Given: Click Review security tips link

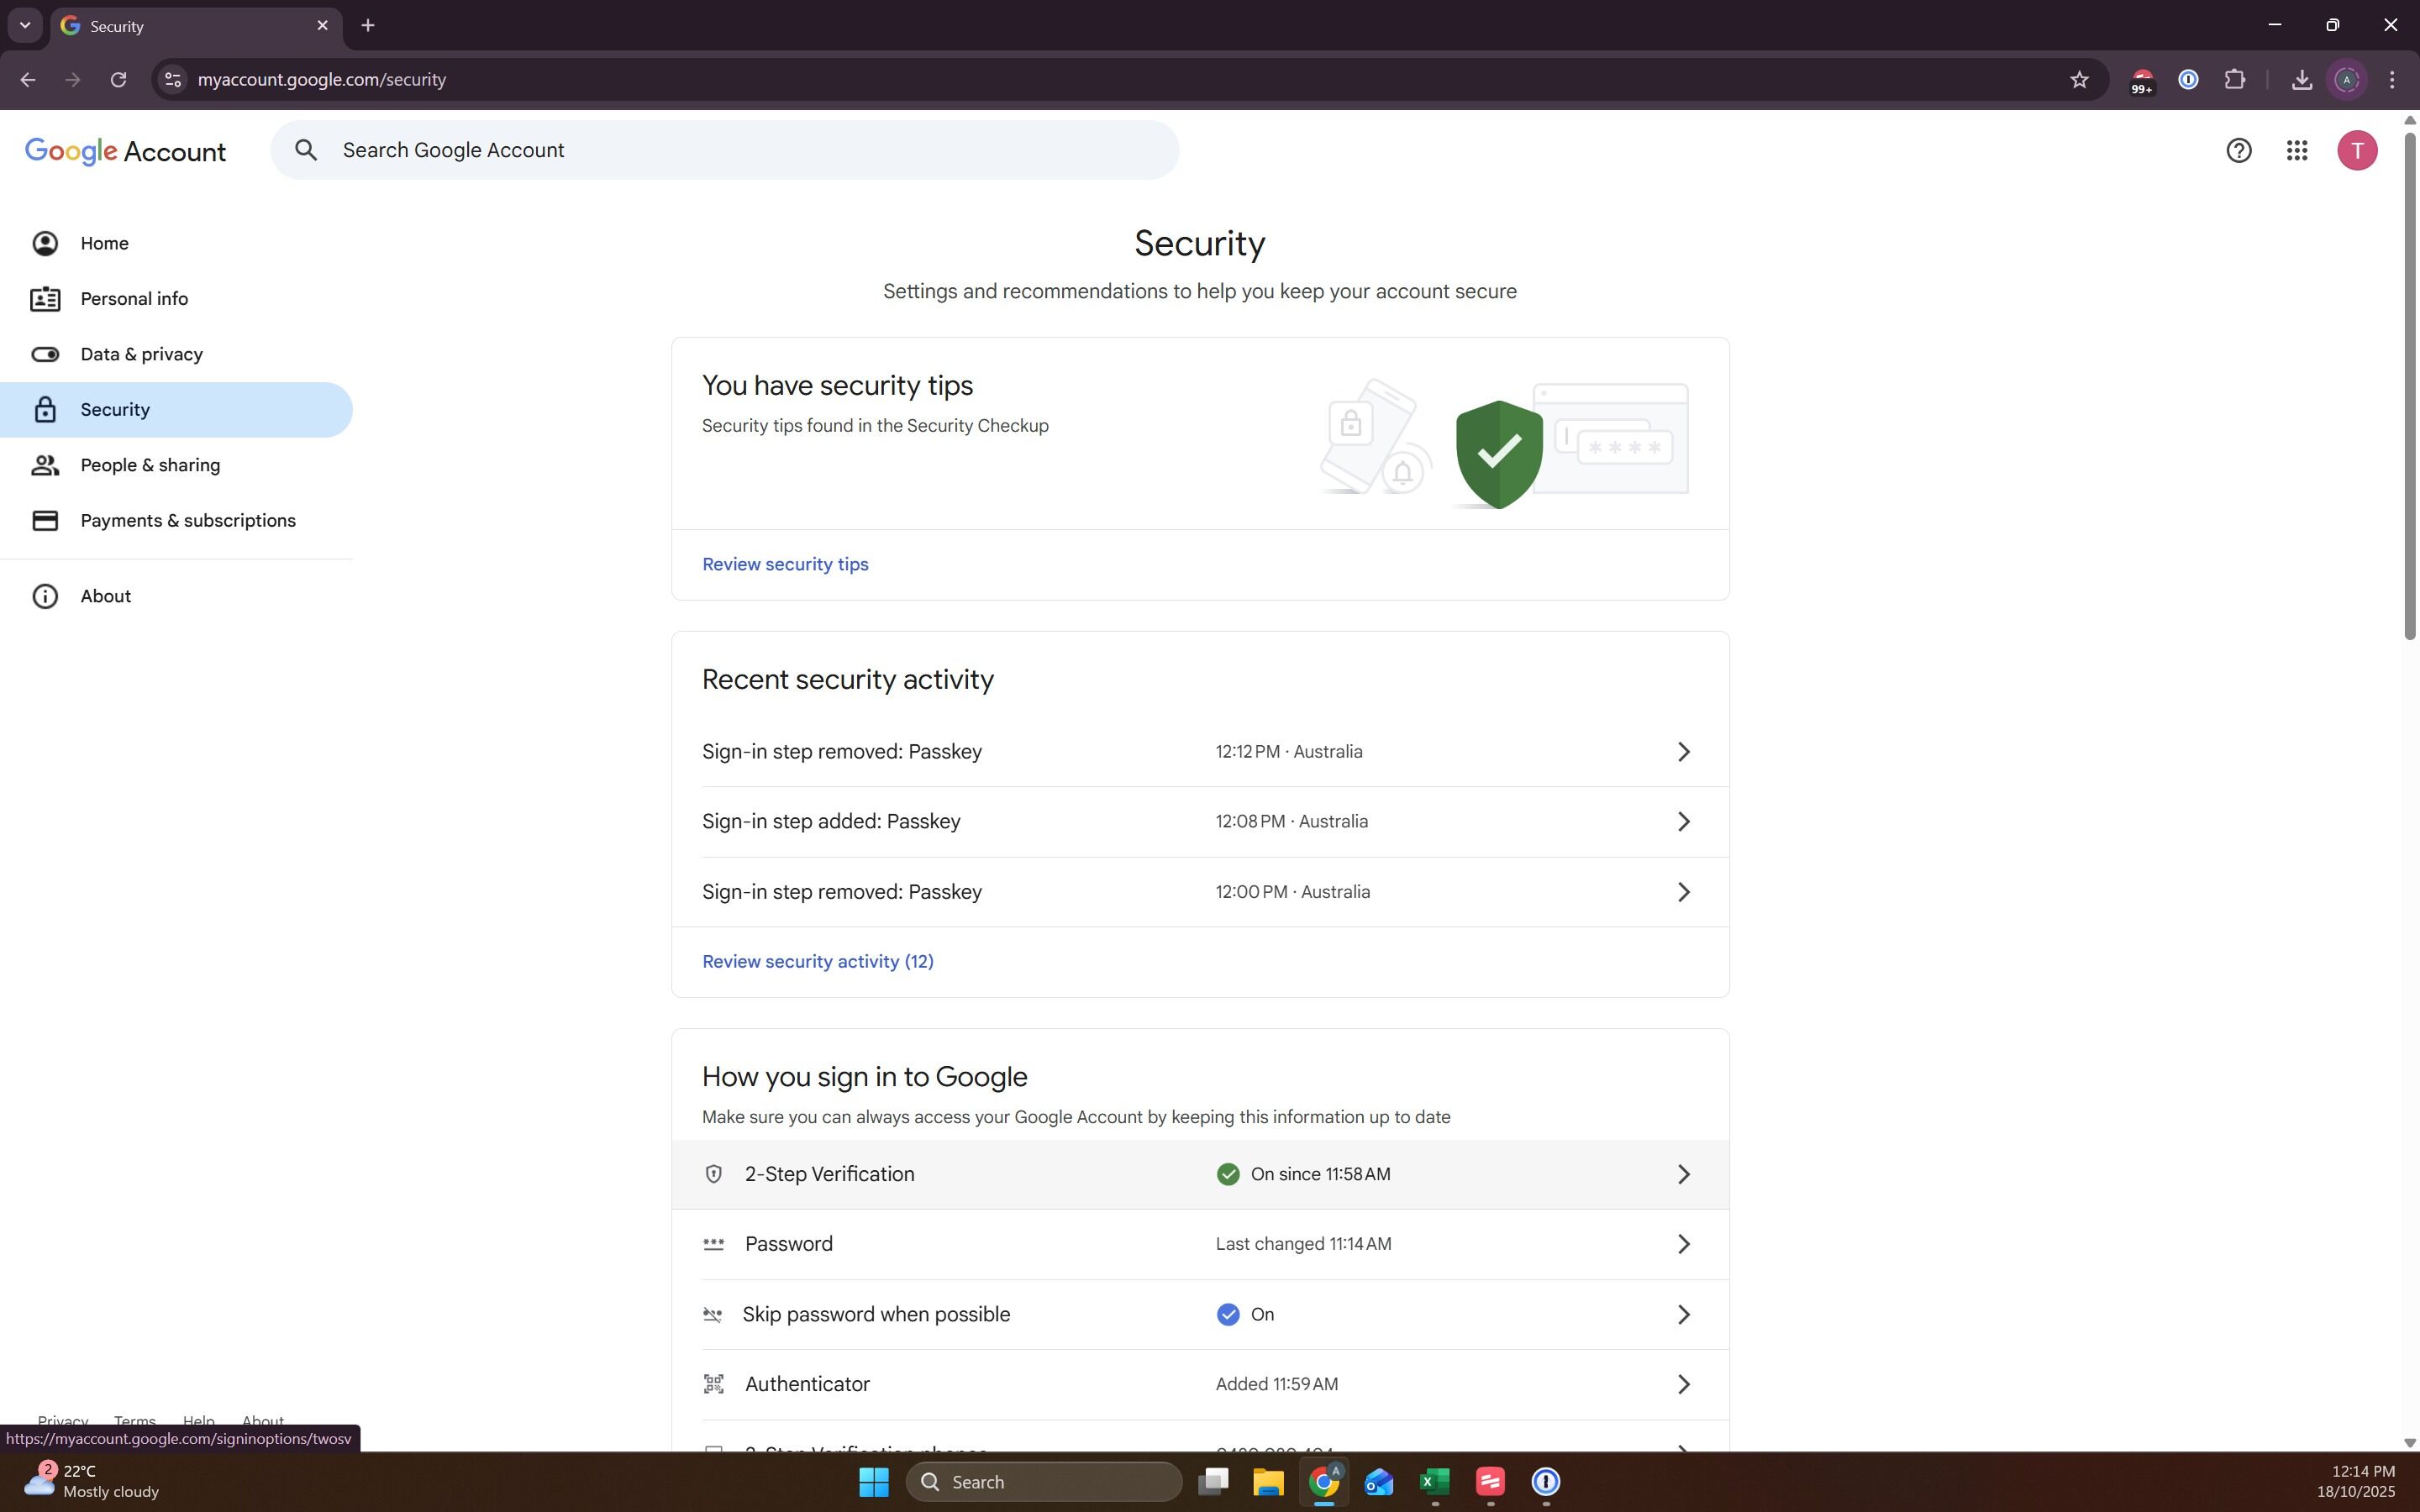Looking at the screenshot, I should [785, 564].
